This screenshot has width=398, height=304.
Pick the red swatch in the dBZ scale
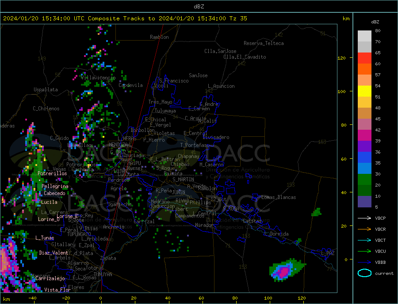(364, 58)
